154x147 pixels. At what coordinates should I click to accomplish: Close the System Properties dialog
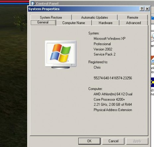147,9
